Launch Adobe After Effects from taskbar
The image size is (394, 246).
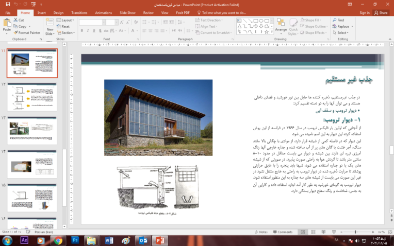pyautogui.click(x=24, y=240)
